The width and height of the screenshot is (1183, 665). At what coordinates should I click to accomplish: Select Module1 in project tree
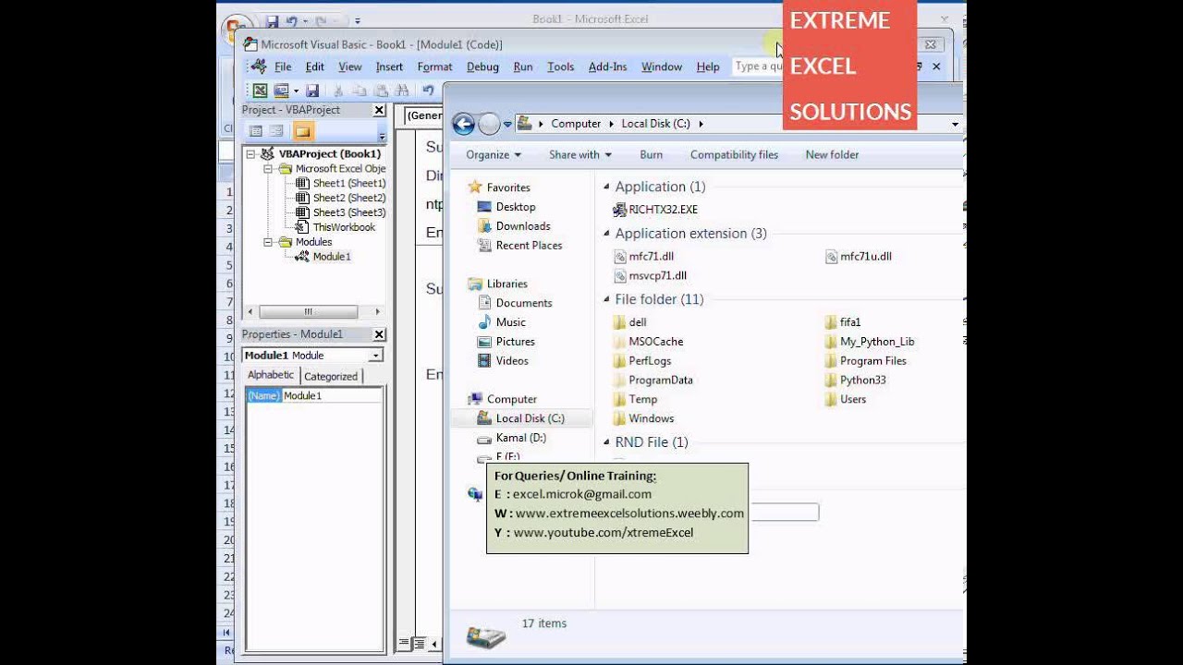point(332,257)
